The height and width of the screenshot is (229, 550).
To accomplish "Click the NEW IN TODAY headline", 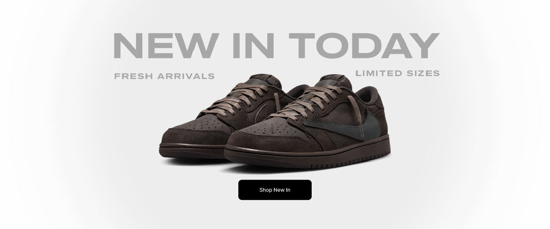I will point(276,46).
